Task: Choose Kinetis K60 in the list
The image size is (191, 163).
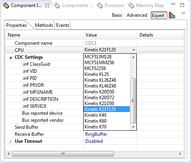Action: [x=107, y=121]
